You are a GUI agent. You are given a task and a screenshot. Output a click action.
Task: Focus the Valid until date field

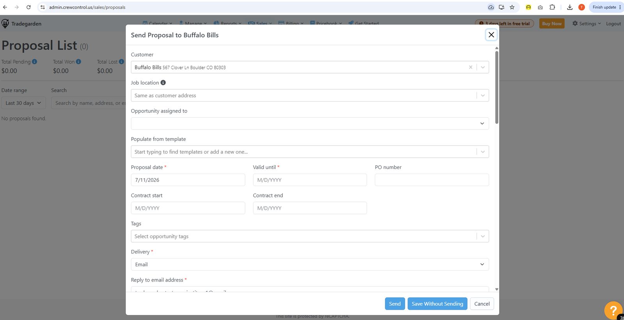[x=310, y=180]
